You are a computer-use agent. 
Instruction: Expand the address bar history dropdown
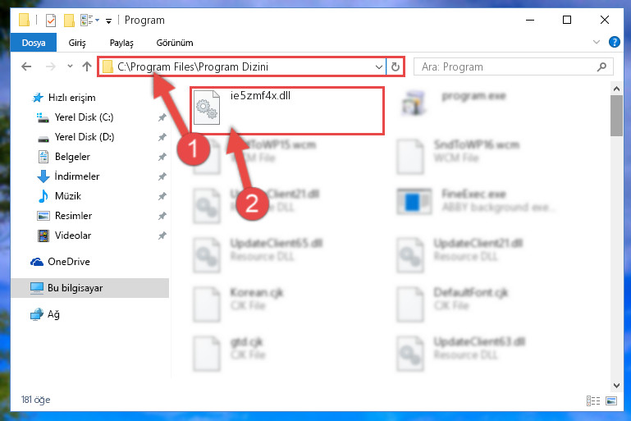[378, 66]
